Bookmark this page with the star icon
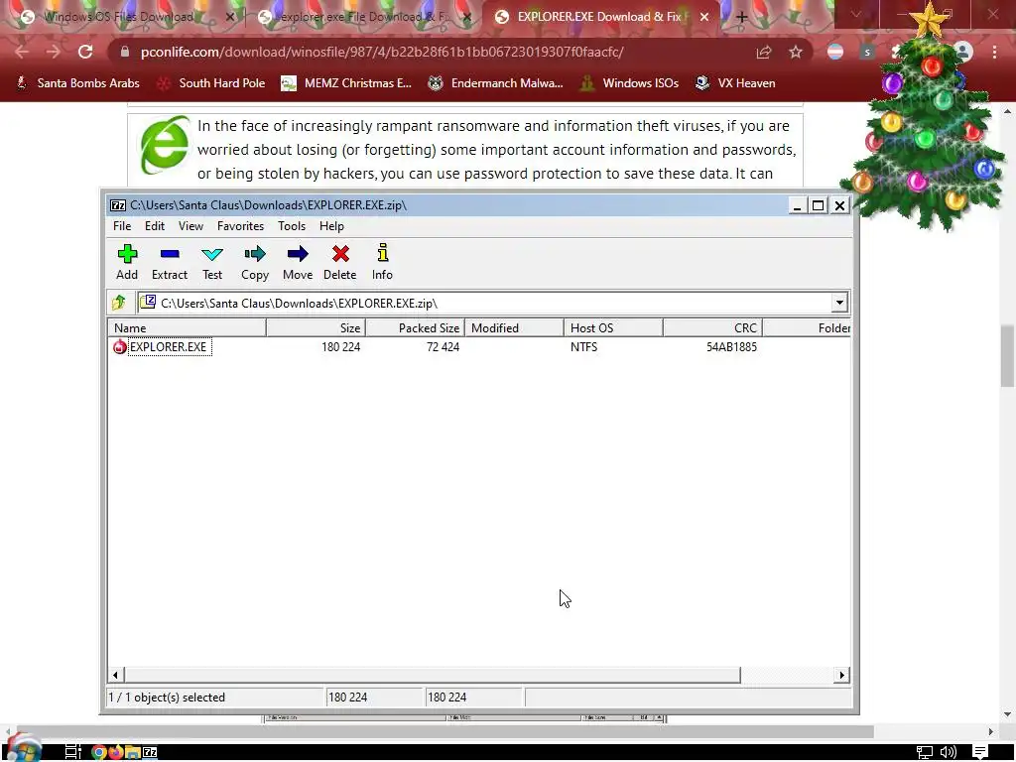The image size is (1016, 762). tap(796, 52)
